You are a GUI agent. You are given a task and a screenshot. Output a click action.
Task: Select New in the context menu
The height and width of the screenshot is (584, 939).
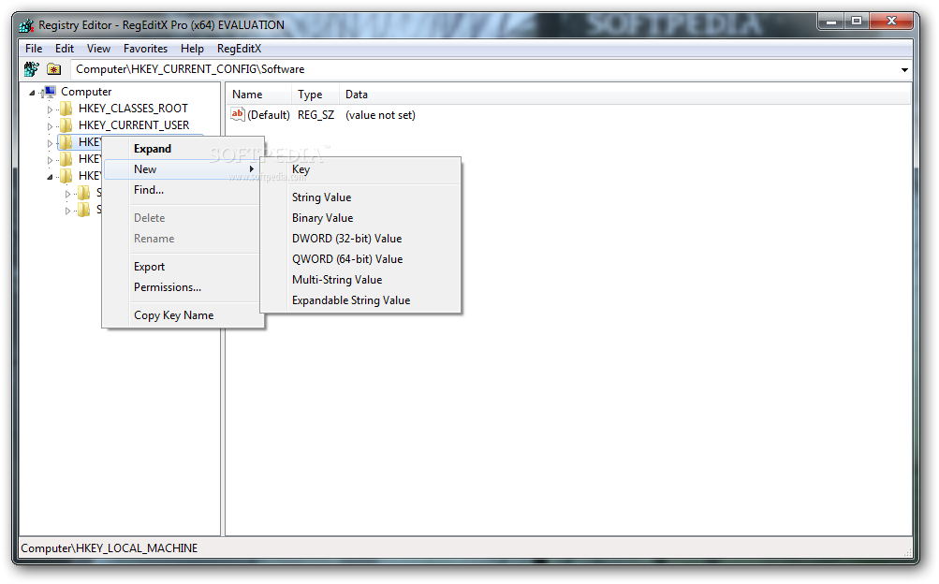coord(183,169)
